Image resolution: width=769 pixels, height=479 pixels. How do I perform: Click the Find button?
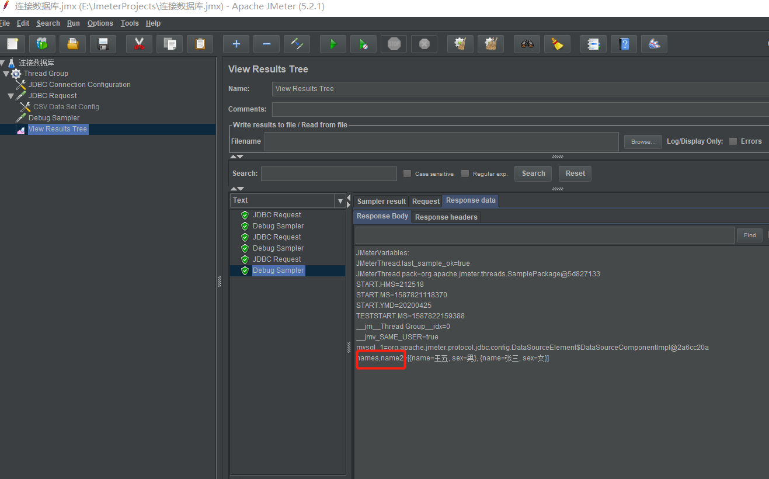click(750, 235)
